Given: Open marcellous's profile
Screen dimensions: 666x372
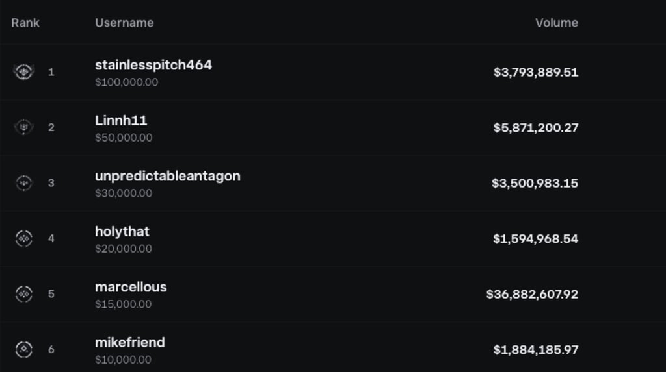Looking at the screenshot, I should pos(131,287).
